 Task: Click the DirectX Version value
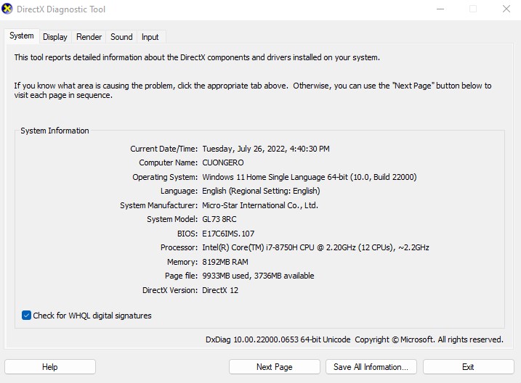click(x=220, y=290)
